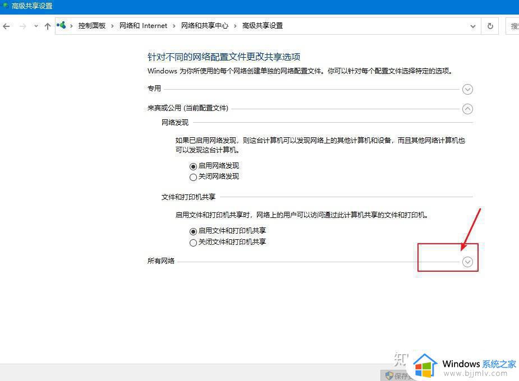Select 启用文件和打印机共享 option
This screenshot has height=381, width=519.
pos(194,231)
